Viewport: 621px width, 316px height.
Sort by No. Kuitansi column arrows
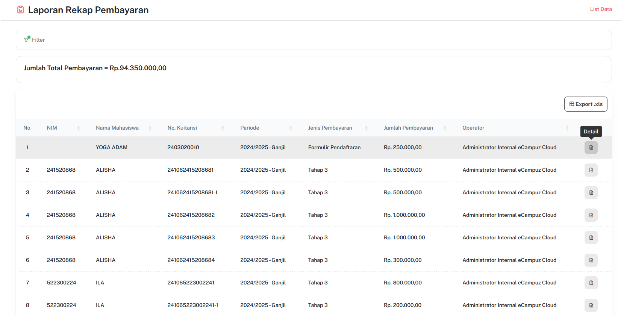tap(223, 128)
